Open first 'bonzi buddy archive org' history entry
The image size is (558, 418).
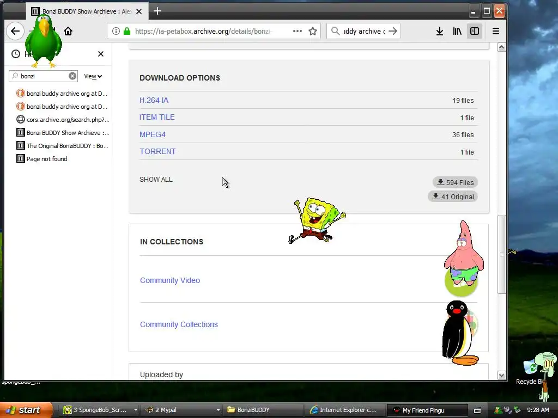[x=62, y=94]
